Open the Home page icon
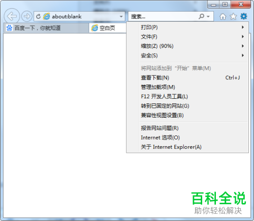 [x=223, y=16]
